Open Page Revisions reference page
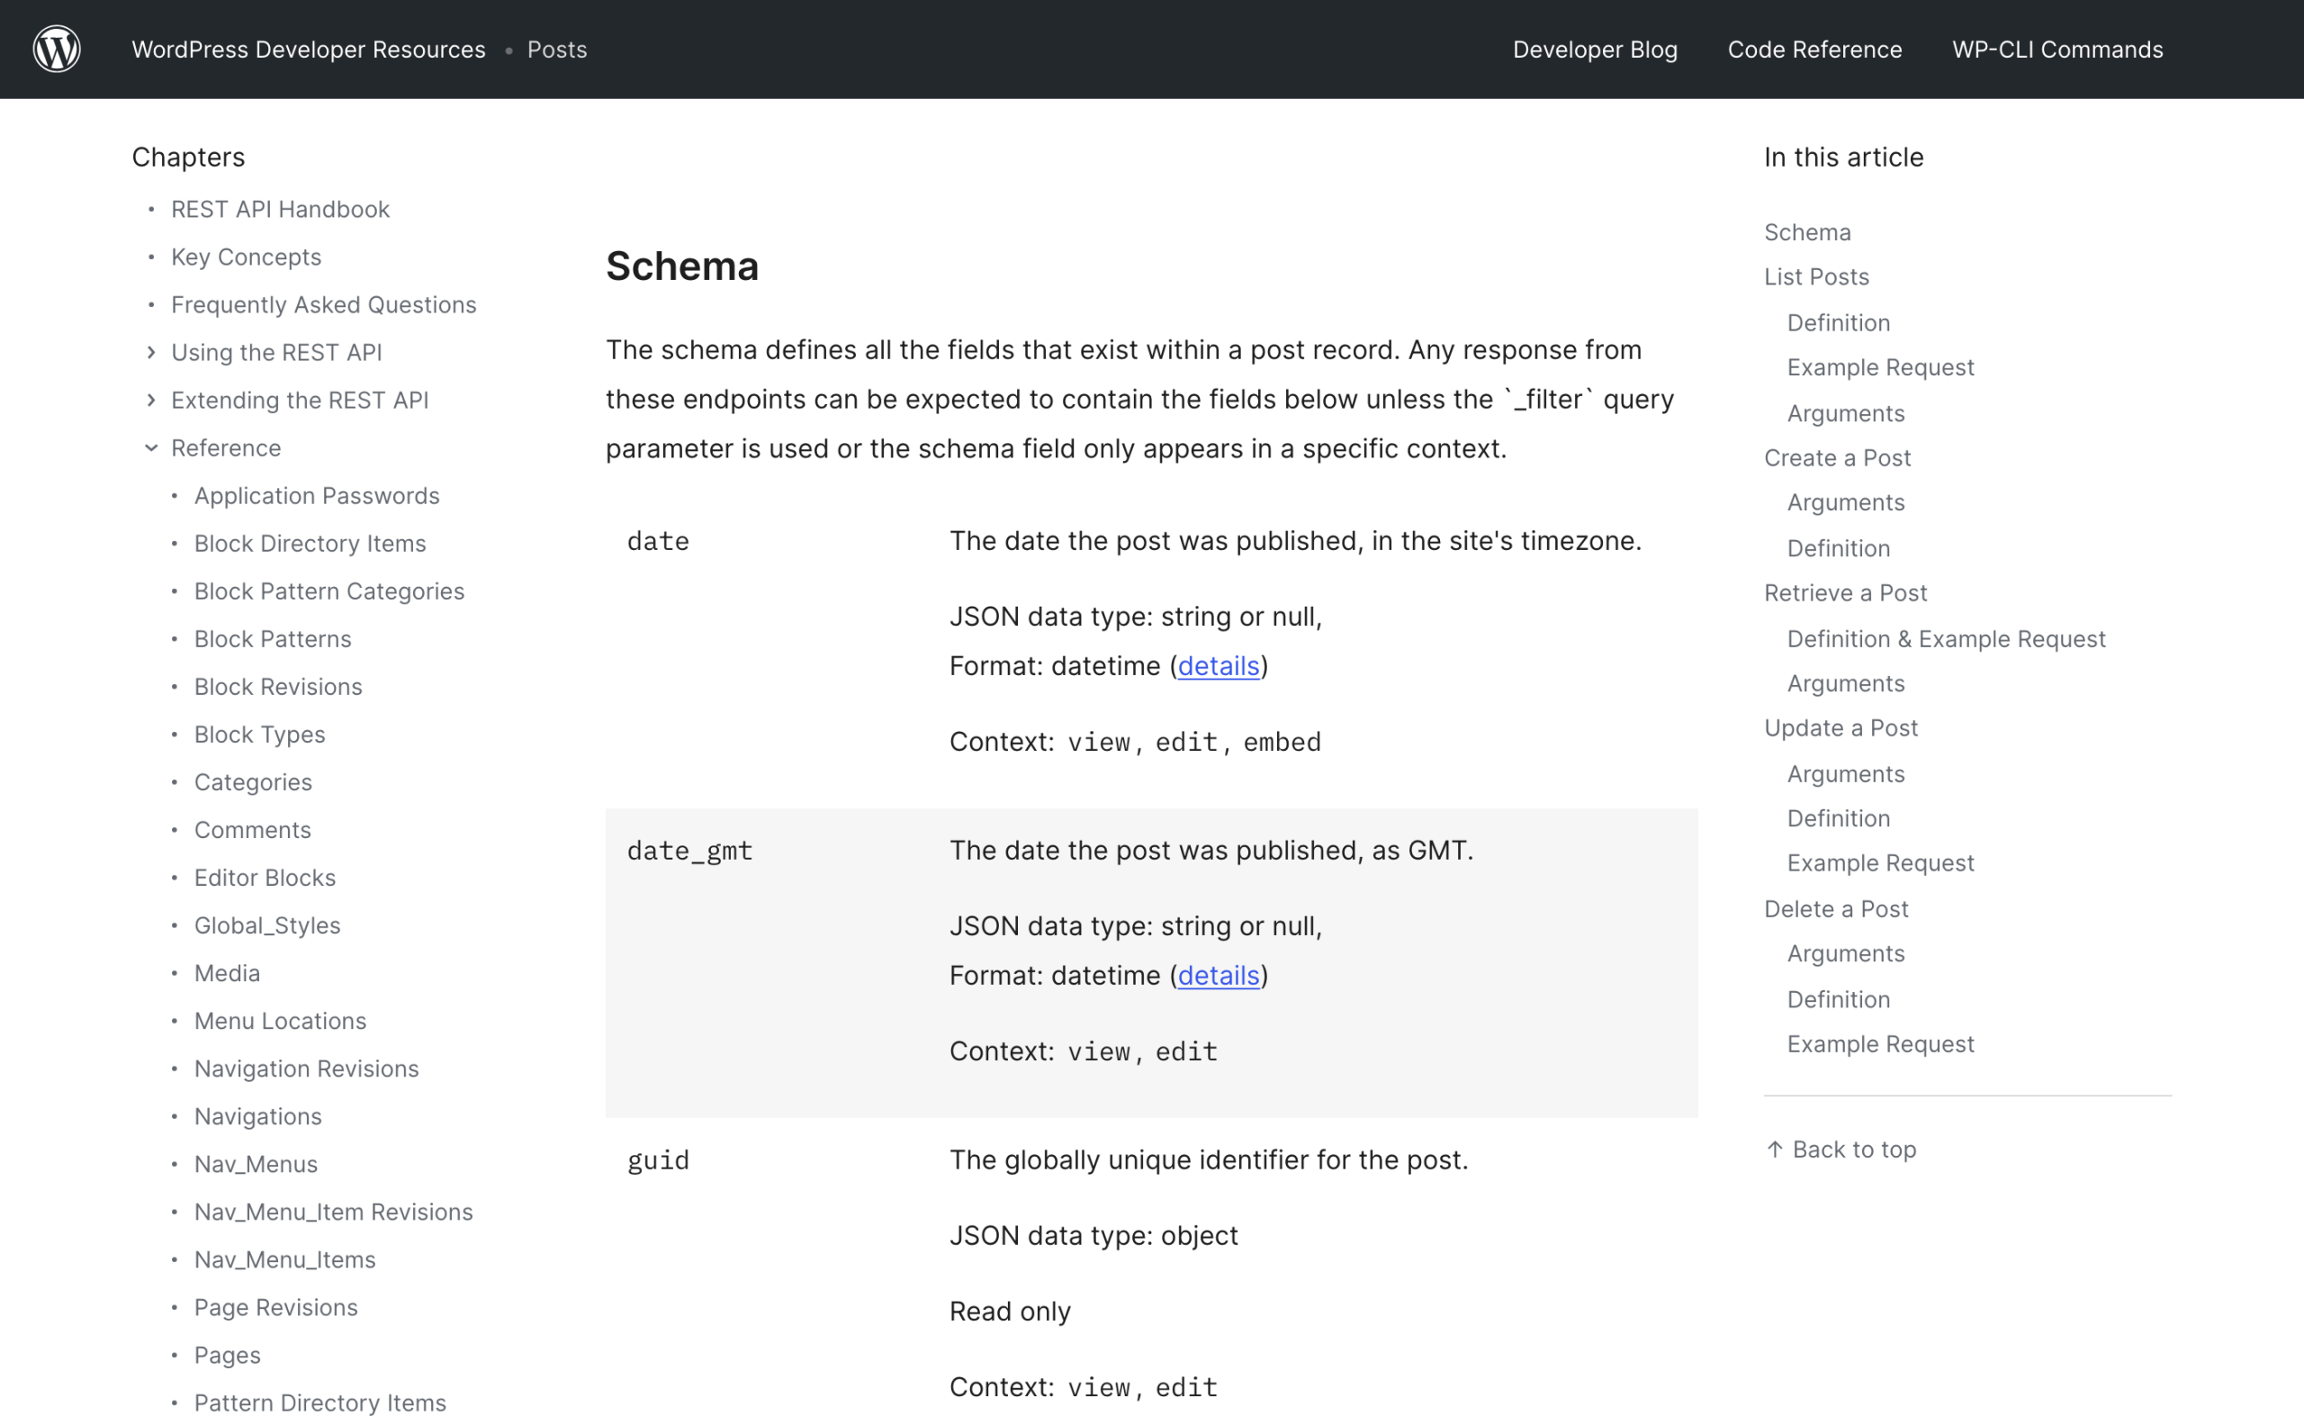The image size is (2304, 1416). point(275,1307)
